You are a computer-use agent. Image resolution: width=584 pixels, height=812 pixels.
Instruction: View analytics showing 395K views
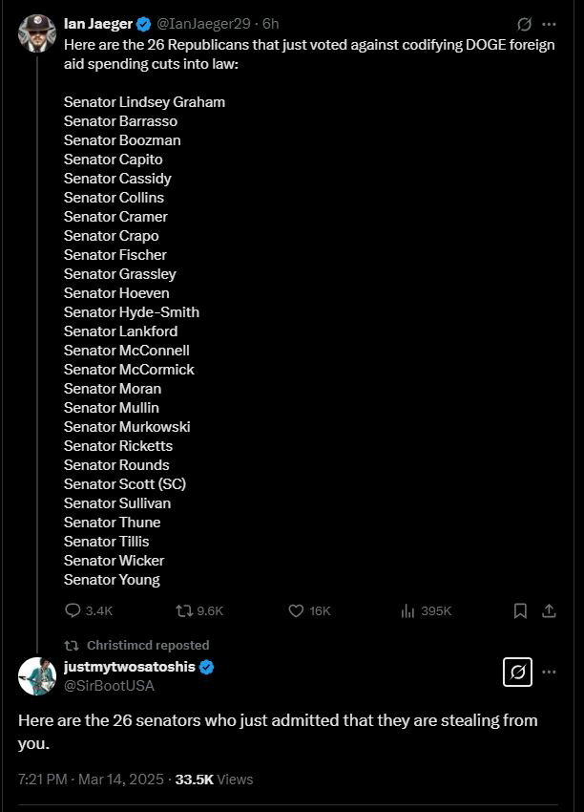point(427,611)
